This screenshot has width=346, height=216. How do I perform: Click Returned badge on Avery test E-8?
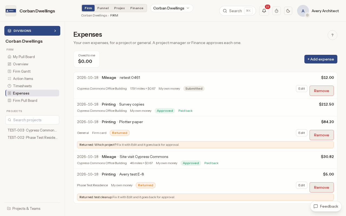pos(146,185)
